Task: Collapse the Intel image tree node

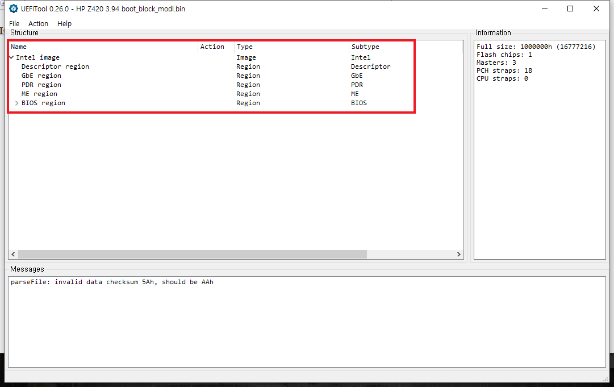Action: pos(12,57)
